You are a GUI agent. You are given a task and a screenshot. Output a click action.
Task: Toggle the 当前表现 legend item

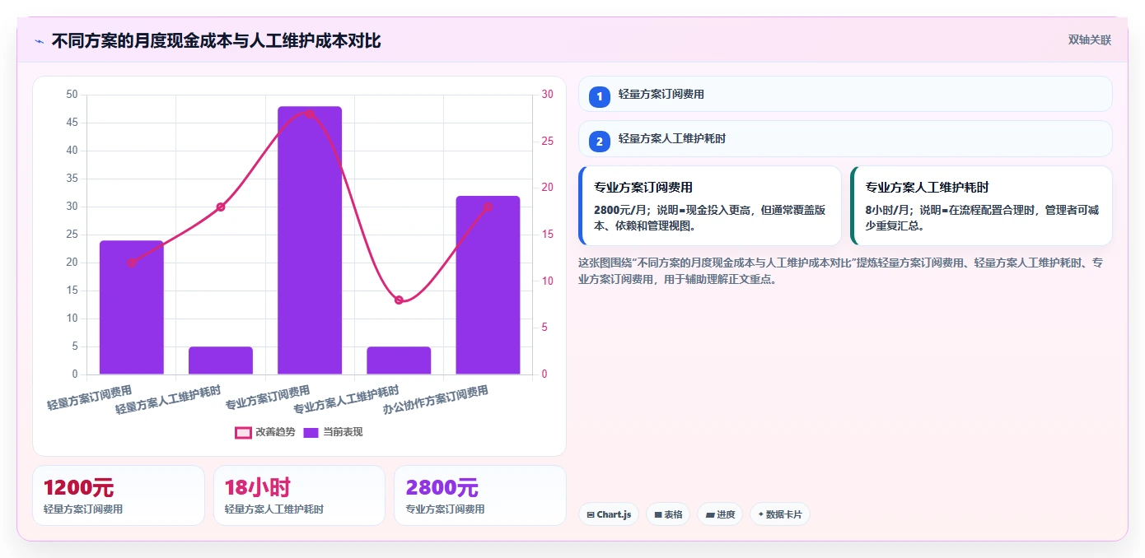[x=333, y=432]
